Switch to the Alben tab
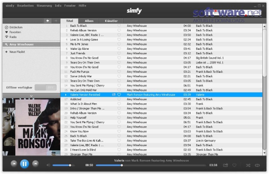 [89, 21]
